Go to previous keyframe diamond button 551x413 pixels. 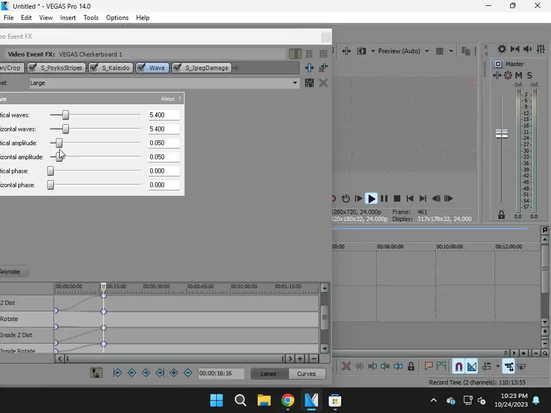[132, 373]
